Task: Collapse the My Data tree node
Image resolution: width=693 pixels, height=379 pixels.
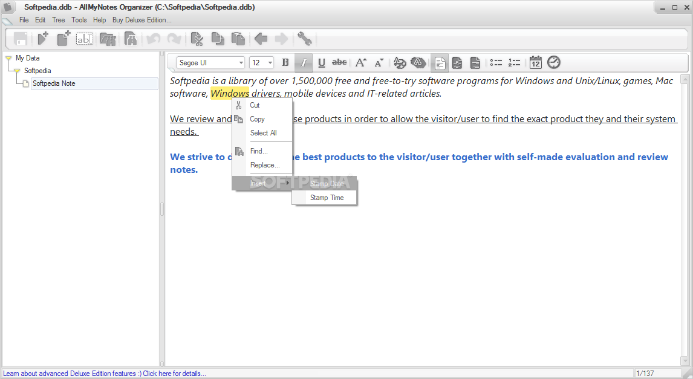Action: tap(8, 58)
